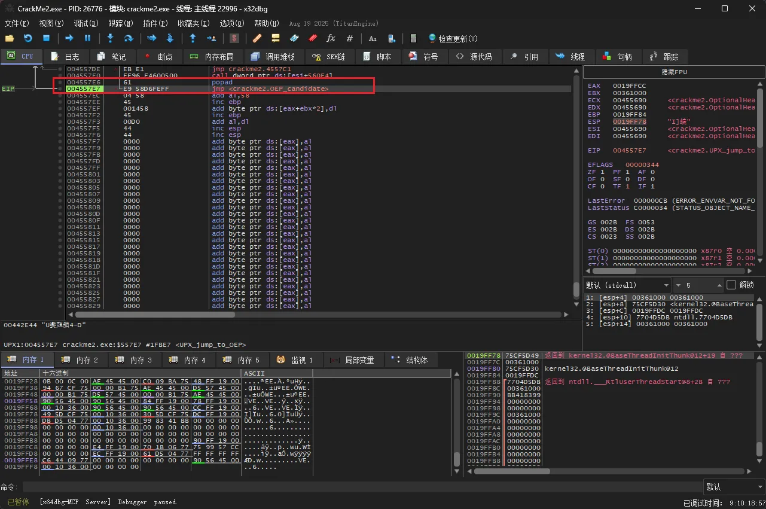
Task: Click the pause execution toolbar icon
Action: tap(87, 38)
